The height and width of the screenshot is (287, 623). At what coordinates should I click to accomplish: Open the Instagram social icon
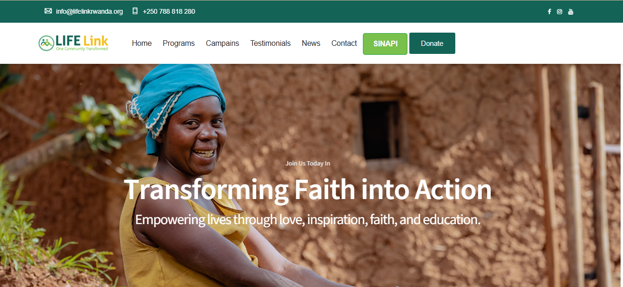pos(560,11)
